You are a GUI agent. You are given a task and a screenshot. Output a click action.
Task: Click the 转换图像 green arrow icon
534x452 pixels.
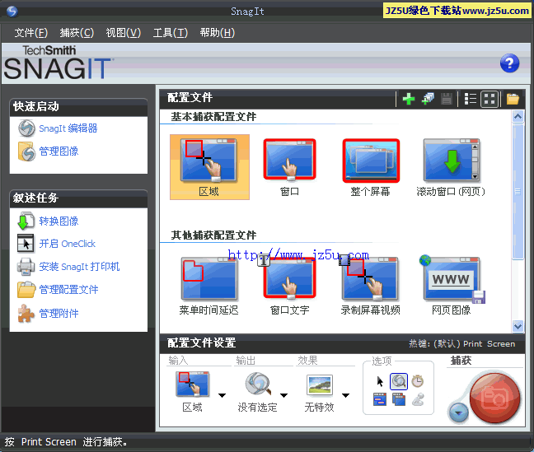tap(26, 221)
